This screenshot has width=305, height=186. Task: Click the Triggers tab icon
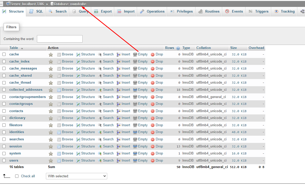tap(251, 11)
